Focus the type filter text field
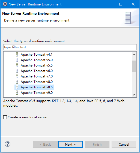Screen dimensions: 140x153 coord(70,47)
